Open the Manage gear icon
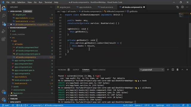 pyautogui.click(x=4, y=100)
